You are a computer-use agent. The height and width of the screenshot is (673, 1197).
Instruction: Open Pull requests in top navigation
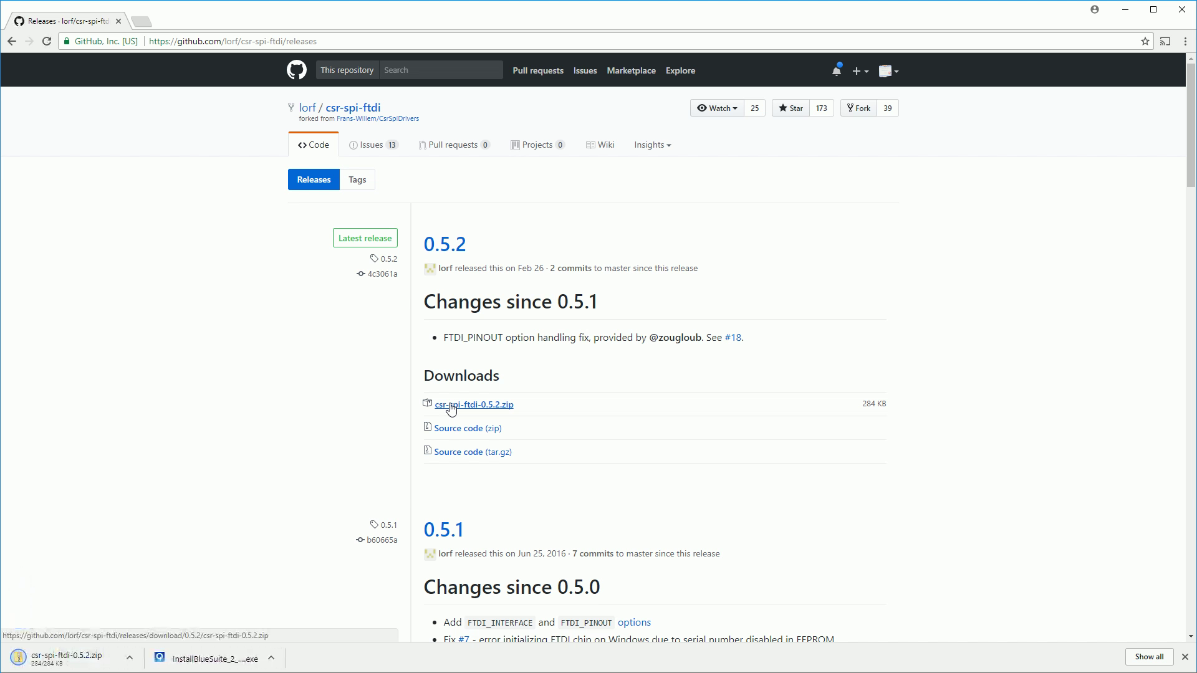point(538,70)
